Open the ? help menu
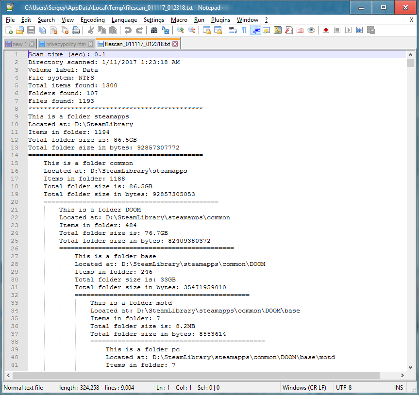The height and width of the screenshot is (395, 419). [x=266, y=20]
